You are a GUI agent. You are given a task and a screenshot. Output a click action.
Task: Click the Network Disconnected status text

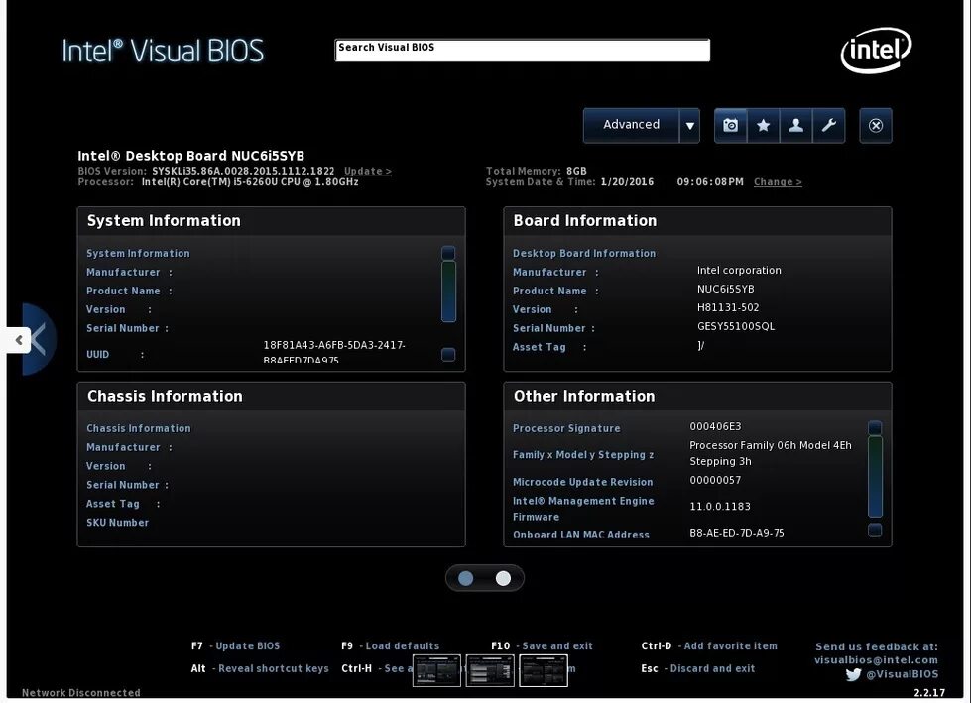pyautogui.click(x=81, y=693)
